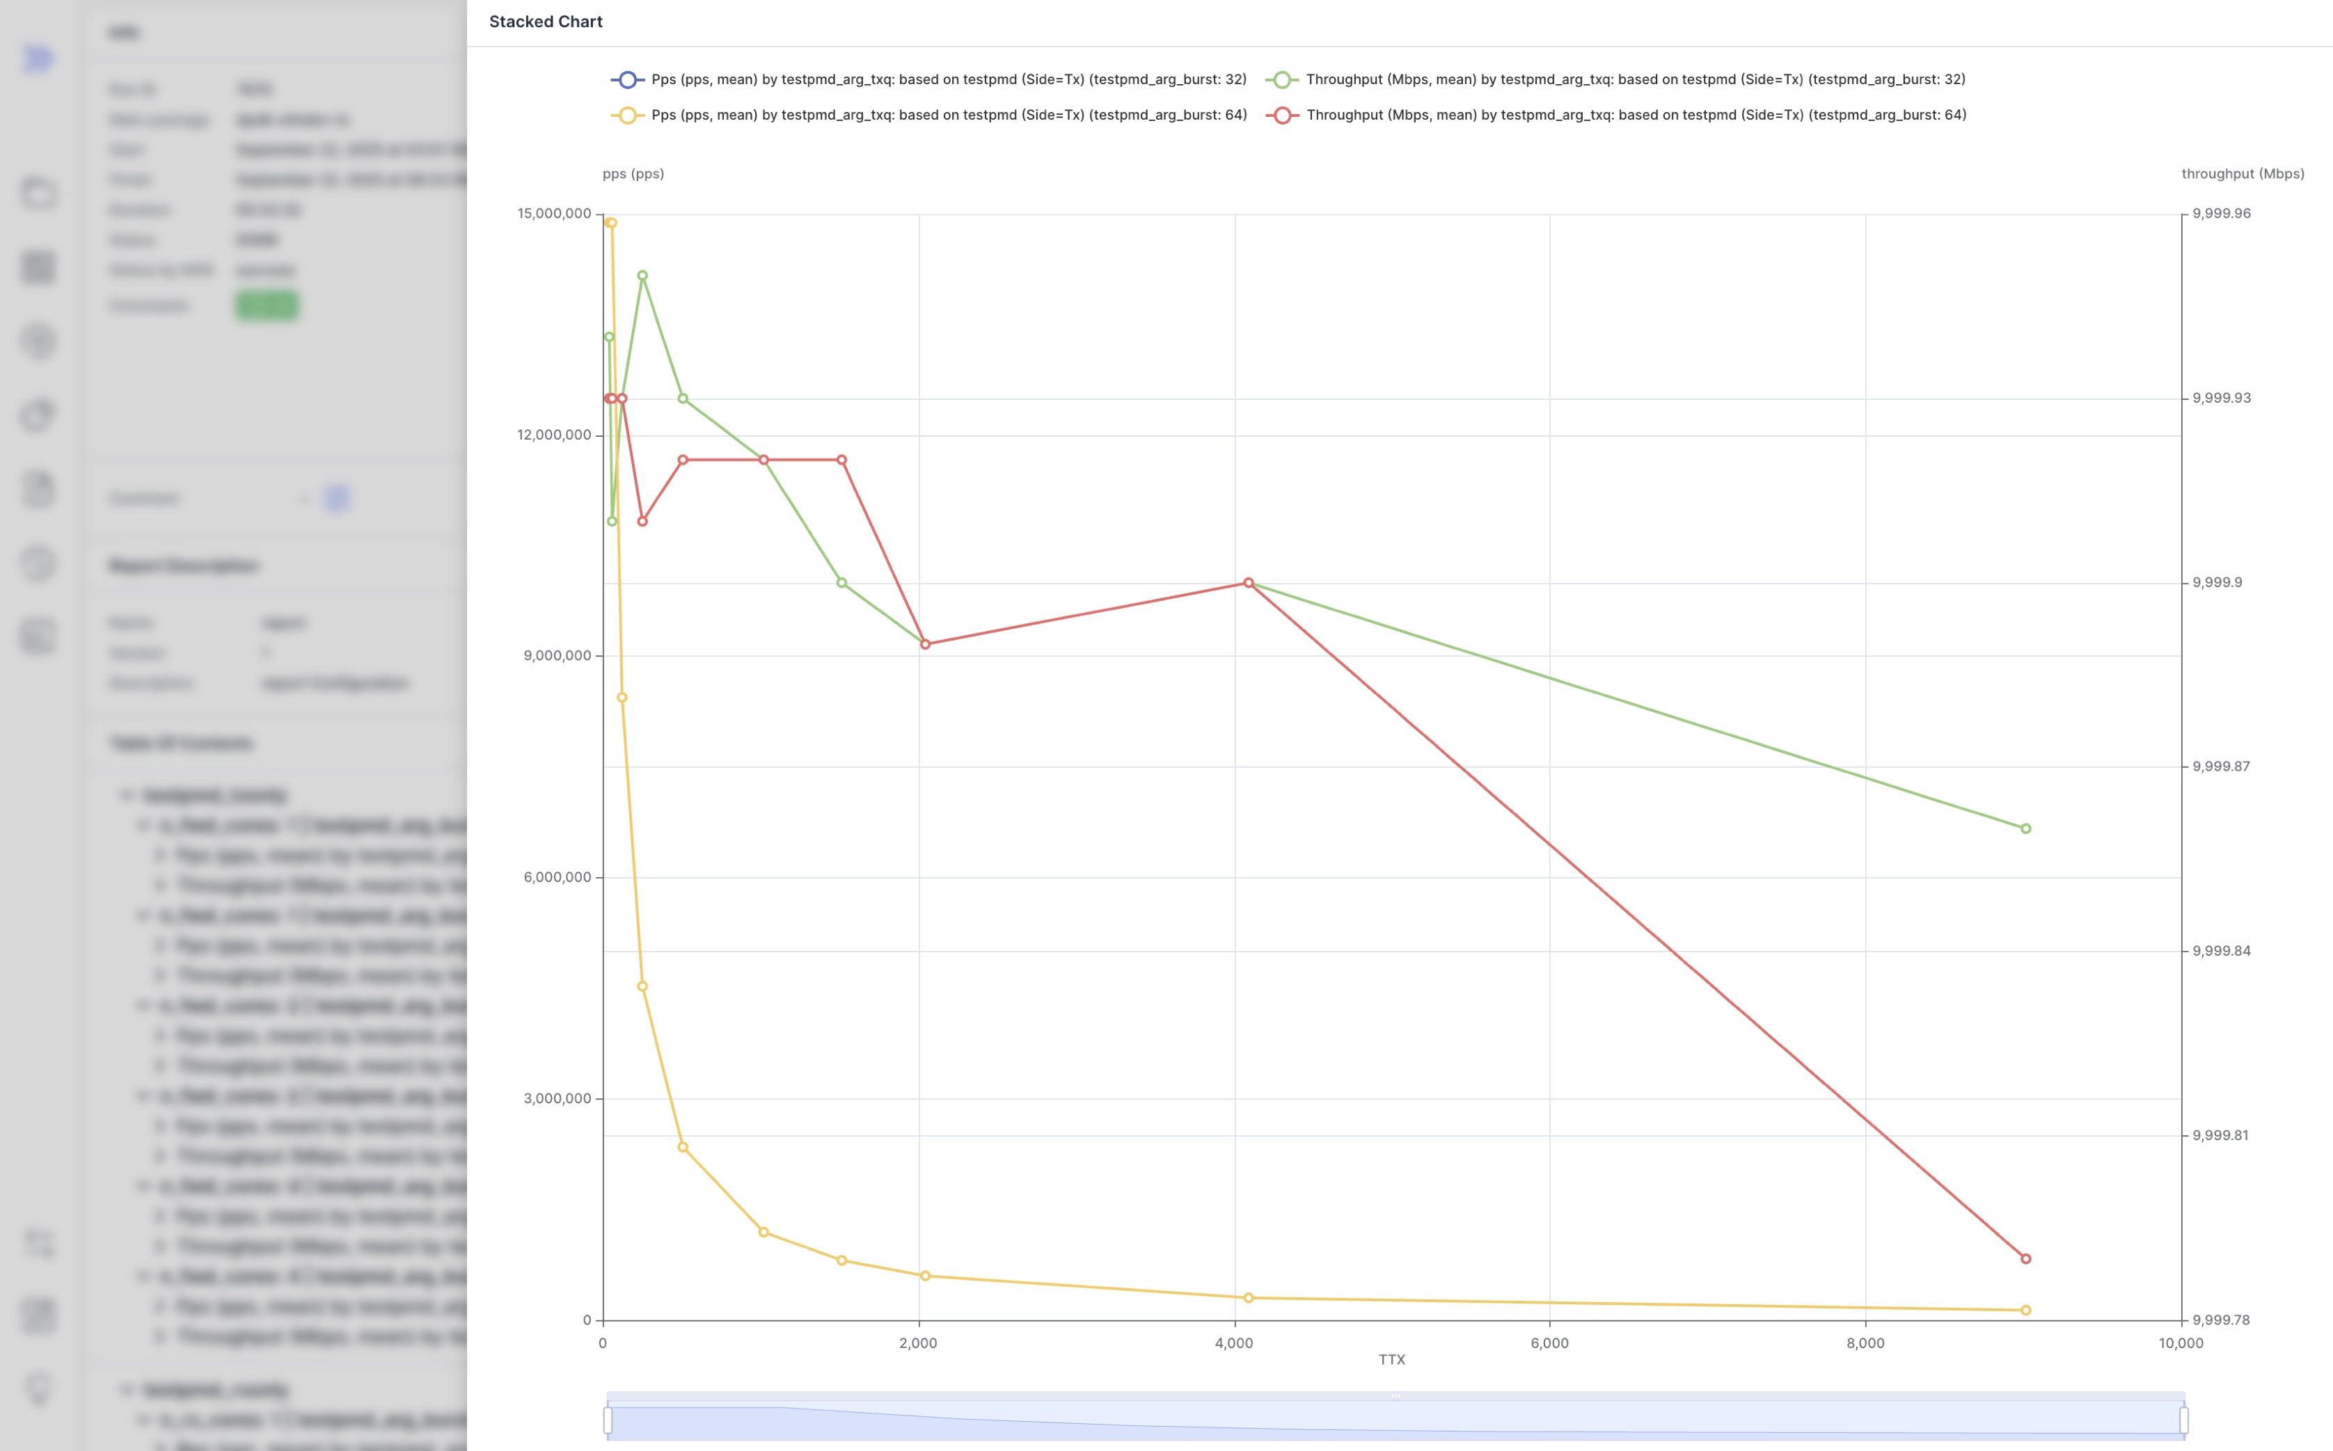
Task: Click the lightbulb icon at the bottom of the sidebar
Action: pos(38,1388)
